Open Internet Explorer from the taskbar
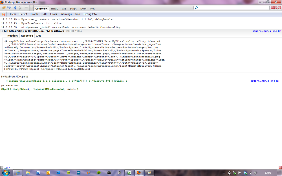282x176 pixels. pos(18,173)
